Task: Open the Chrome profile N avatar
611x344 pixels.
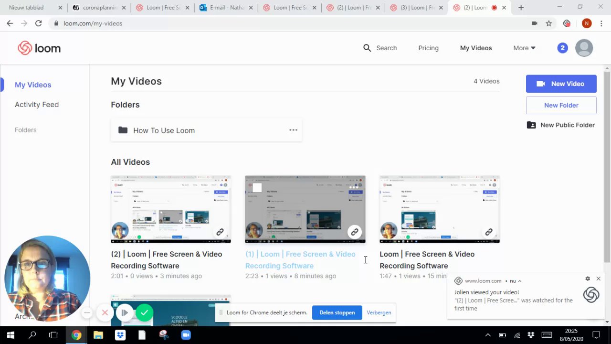Action: 587,23
